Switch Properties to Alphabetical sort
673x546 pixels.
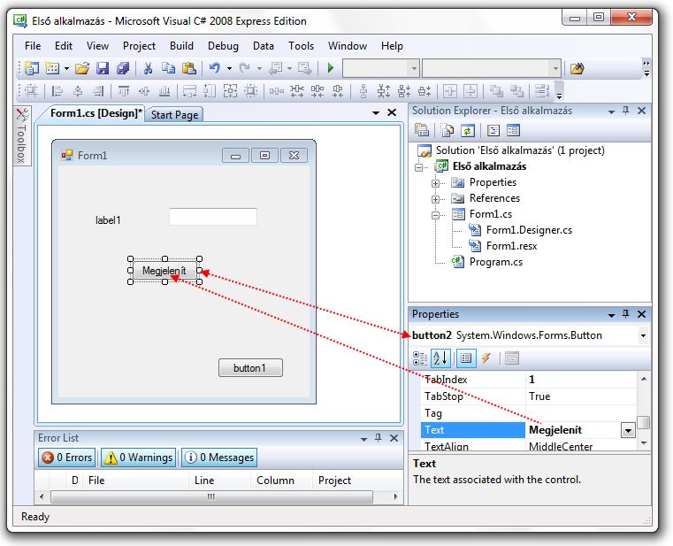coord(440,358)
